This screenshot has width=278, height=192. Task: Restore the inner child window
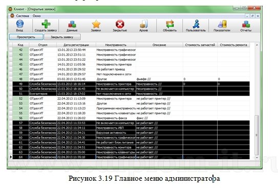(252, 16)
